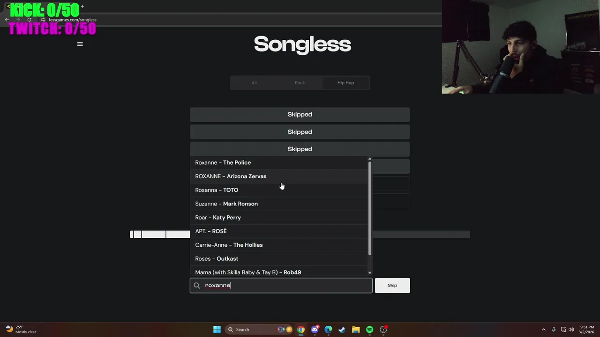Open Windows Start menu

[x=217, y=330]
